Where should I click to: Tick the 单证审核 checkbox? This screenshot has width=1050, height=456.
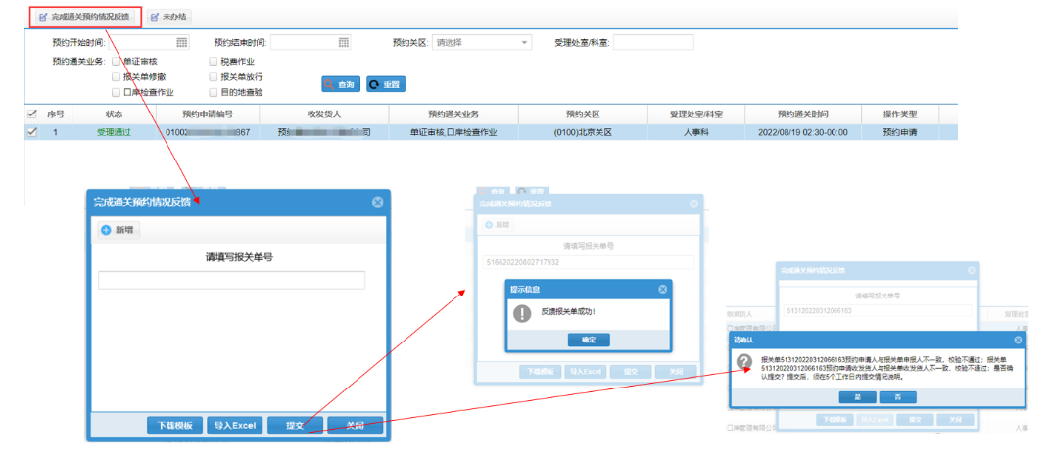pos(116,61)
